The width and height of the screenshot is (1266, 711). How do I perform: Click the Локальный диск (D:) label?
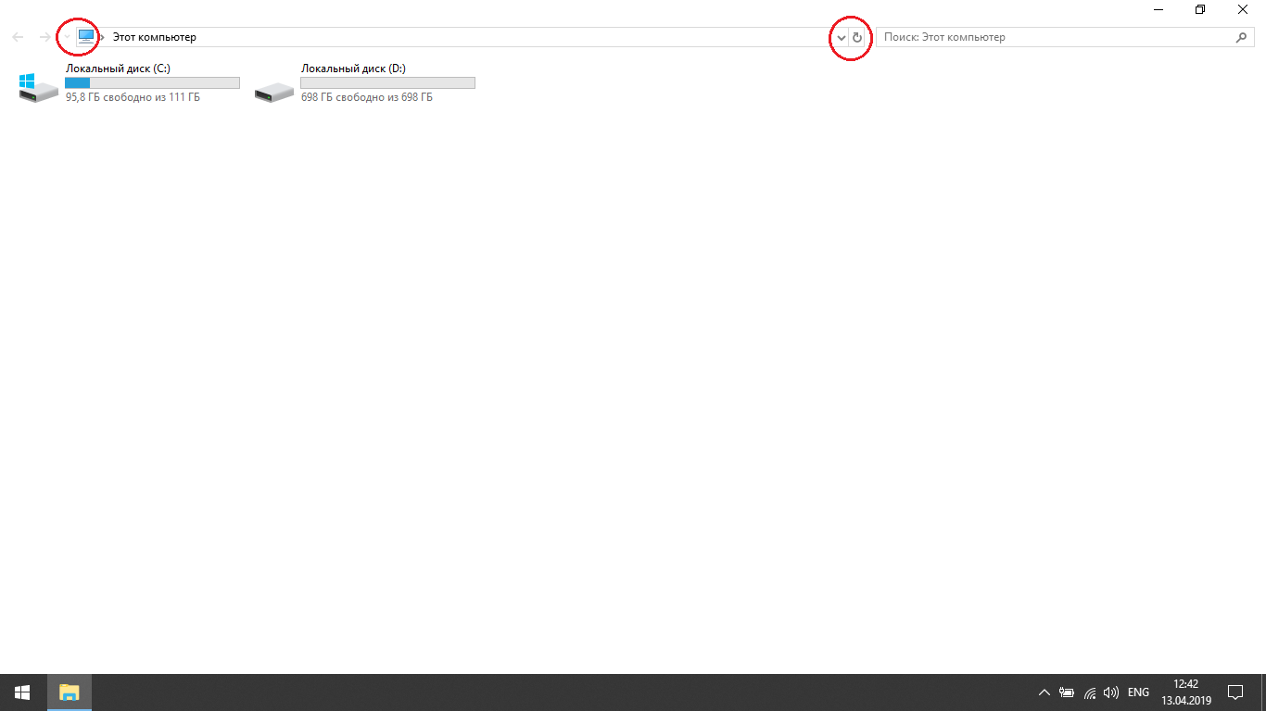pyautogui.click(x=353, y=69)
